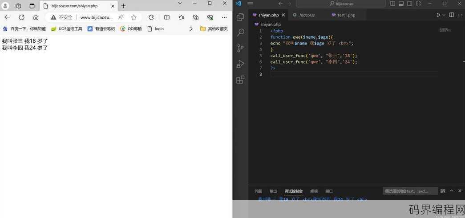Open the Edge extensions icon
The height and width of the screenshot is (218, 465).
coord(151,17)
